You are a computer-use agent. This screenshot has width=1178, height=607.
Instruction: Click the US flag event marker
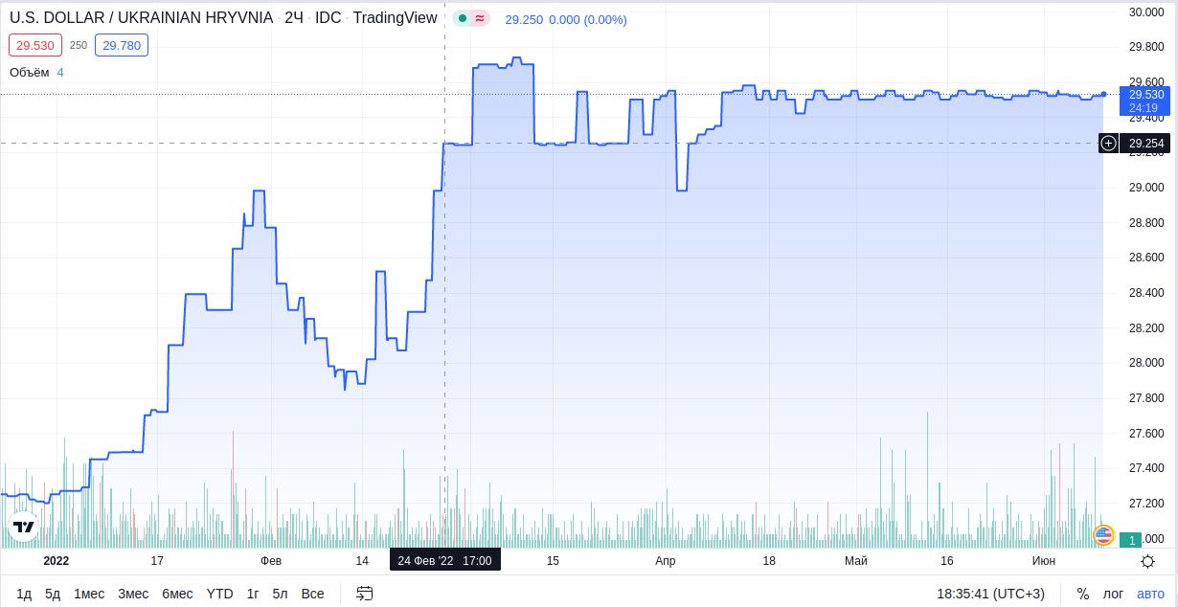tap(1103, 535)
